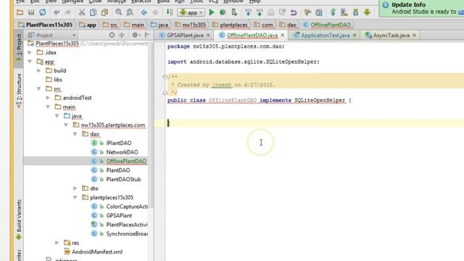
Task: Navigate Back with the blue left arrow
Action: tap(144, 12)
